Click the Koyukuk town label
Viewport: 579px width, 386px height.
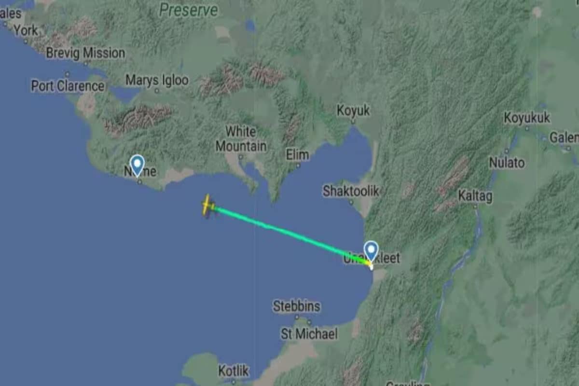tap(527, 118)
